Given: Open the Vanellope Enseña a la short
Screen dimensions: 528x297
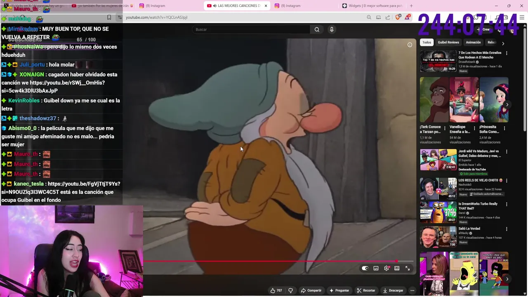Looking at the screenshot, I should click(464, 100).
